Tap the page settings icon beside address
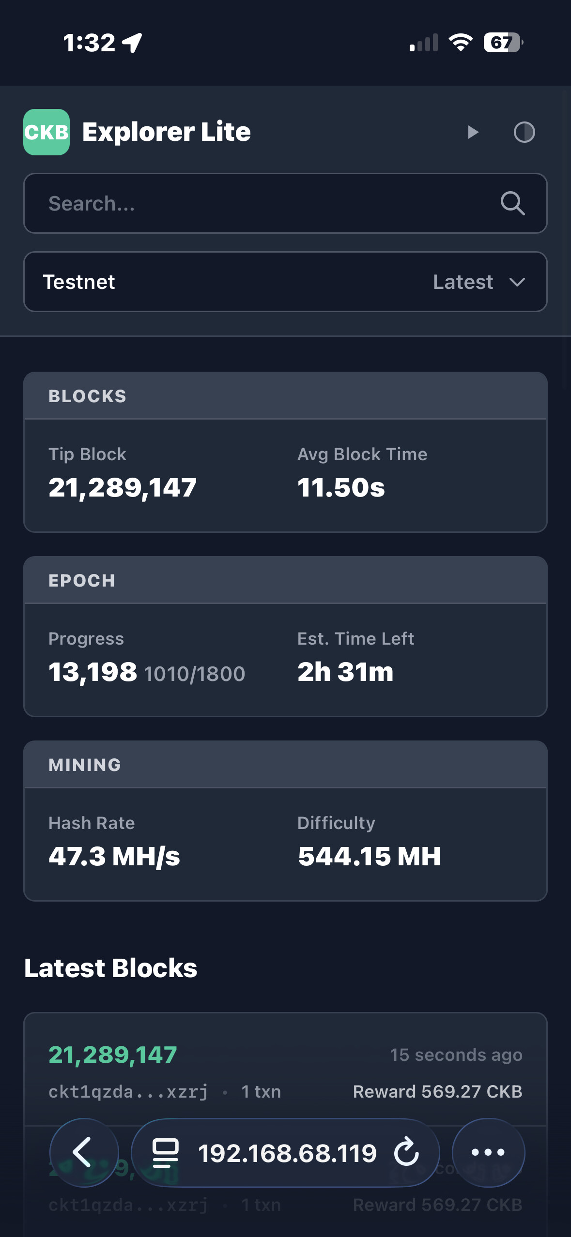 pyautogui.click(x=166, y=1152)
